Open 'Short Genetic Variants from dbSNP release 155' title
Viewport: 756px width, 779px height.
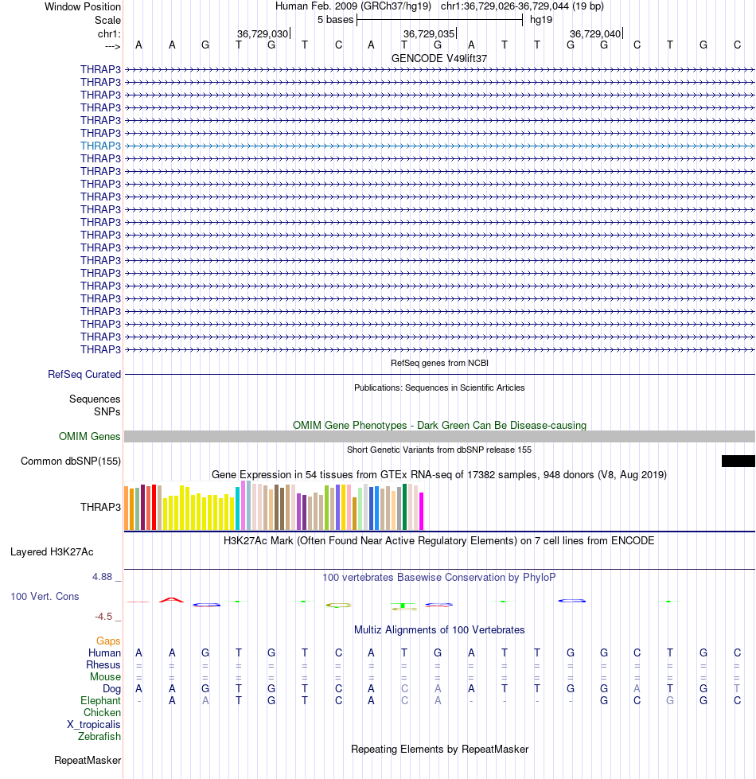pos(439,450)
